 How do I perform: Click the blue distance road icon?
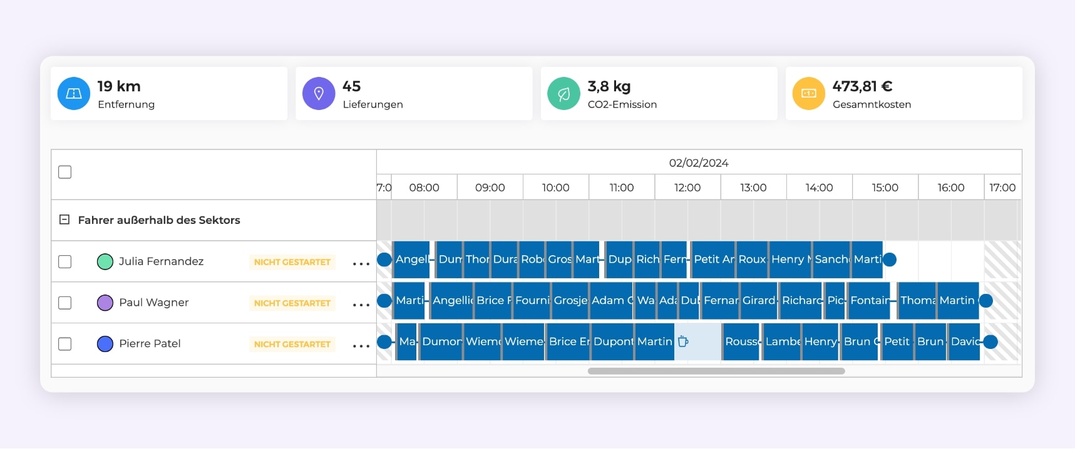pyautogui.click(x=74, y=93)
